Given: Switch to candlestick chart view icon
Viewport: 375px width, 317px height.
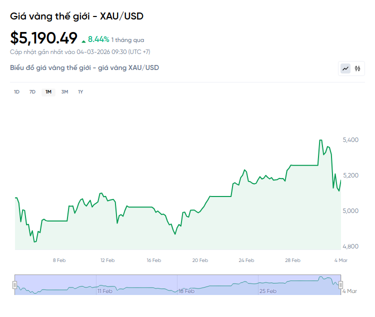Looking at the screenshot, I should pyautogui.click(x=357, y=68).
